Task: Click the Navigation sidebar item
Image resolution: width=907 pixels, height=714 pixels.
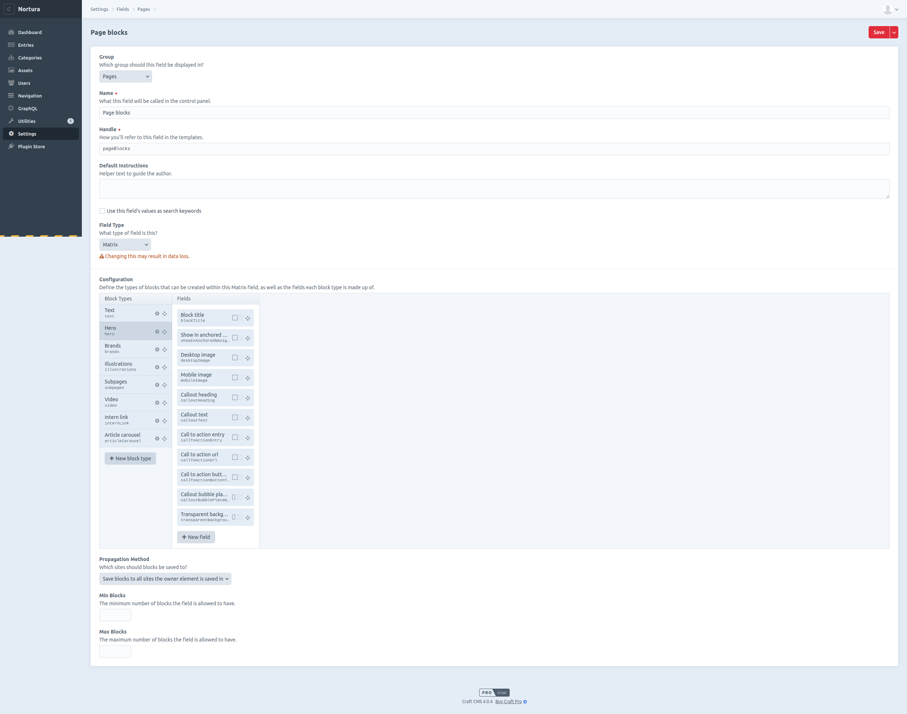Action: coord(30,95)
